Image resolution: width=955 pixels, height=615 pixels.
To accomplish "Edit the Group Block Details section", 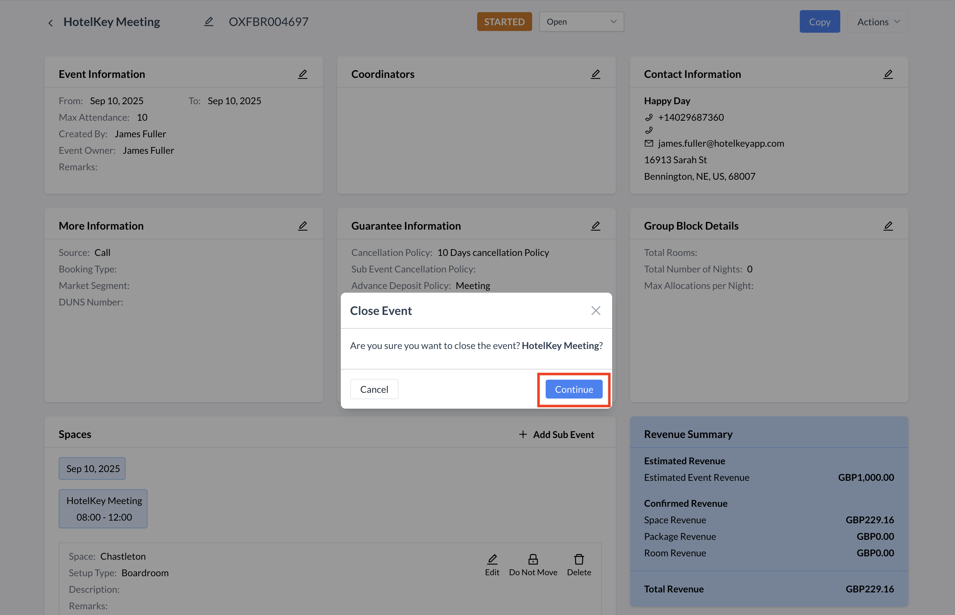I will [x=888, y=226].
